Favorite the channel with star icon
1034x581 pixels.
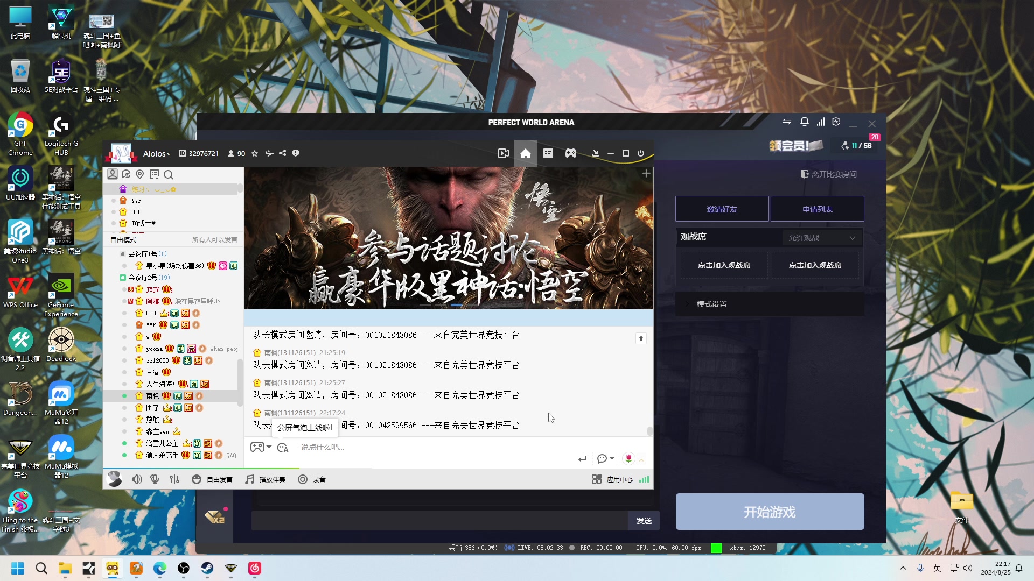click(x=255, y=154)
